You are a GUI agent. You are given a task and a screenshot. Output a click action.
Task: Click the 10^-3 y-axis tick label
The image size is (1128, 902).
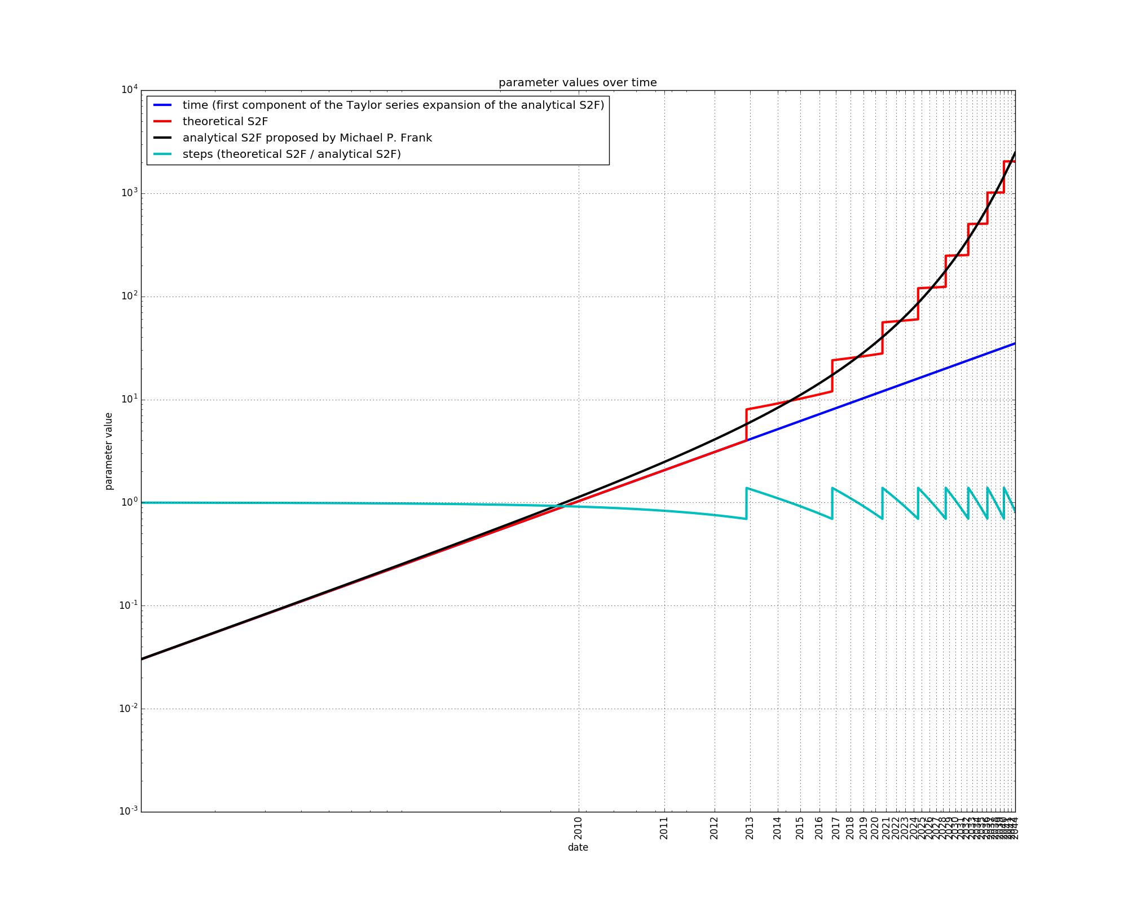(x=128, y=811)
